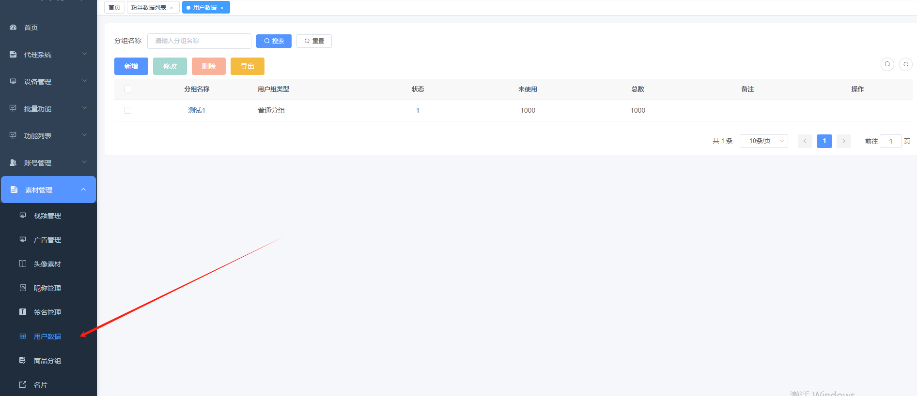This screenshot has height=396, width=917.
Task: Collapse the 素材管理 menu chevron
Action: [83, 189]
